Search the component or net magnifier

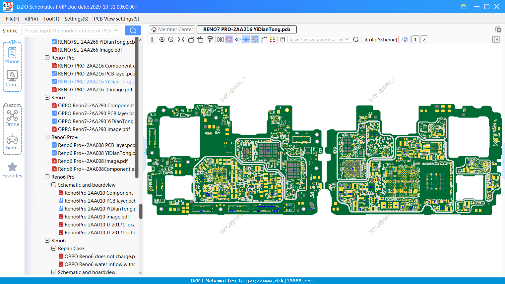pyautogui.click(x=356, y=39)
